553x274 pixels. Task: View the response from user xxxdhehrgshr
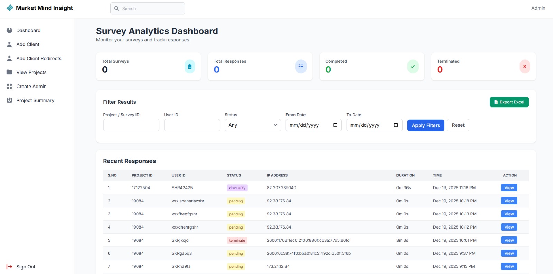509,227
